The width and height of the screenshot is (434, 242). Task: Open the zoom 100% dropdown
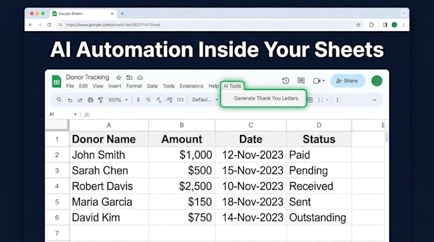[118, 100]
